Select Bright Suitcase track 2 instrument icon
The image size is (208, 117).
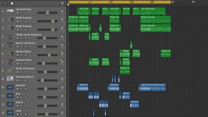tap(10, 20)
